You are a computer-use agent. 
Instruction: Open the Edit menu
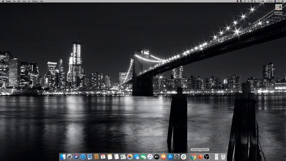pos(19,1)
